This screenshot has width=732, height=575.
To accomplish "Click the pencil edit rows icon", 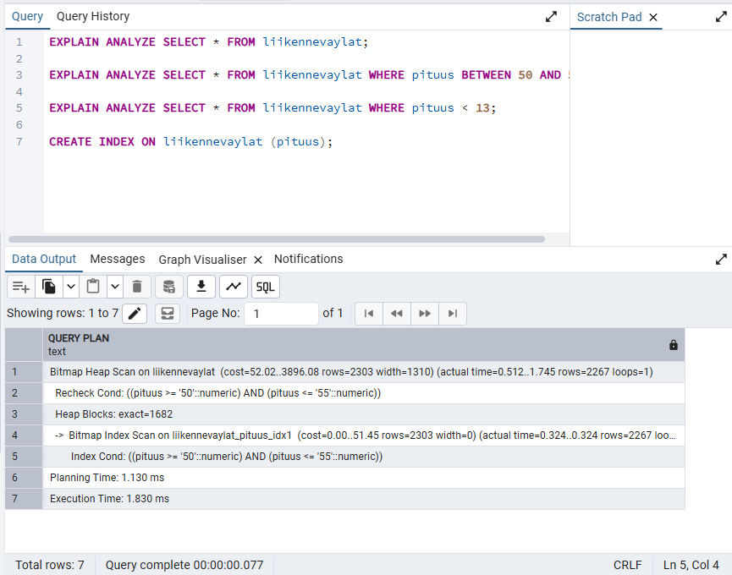I will (135, 314).
